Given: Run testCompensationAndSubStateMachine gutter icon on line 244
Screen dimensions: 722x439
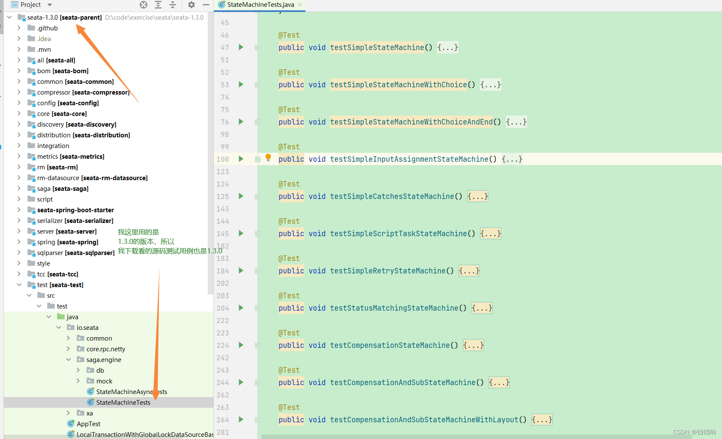Looking at the screenshot, I should point(241,382).
